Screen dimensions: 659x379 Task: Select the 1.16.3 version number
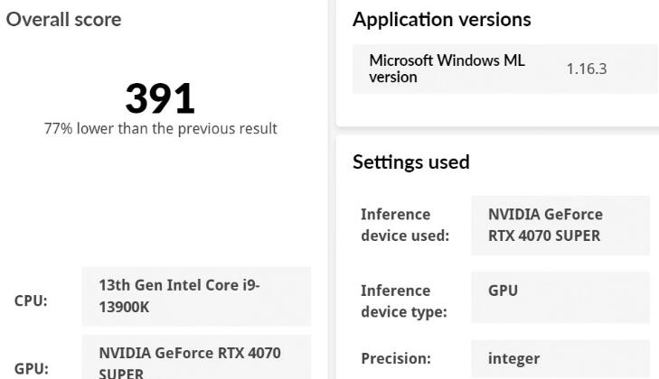tap(586, 69)
